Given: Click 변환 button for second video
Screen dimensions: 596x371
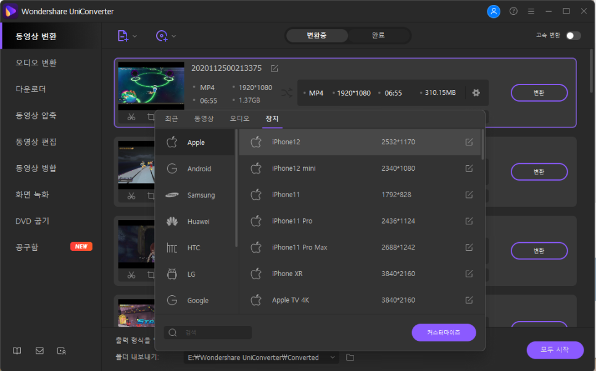Looking at the screenshot, I should pyautogui.click(x=539, y=172).
